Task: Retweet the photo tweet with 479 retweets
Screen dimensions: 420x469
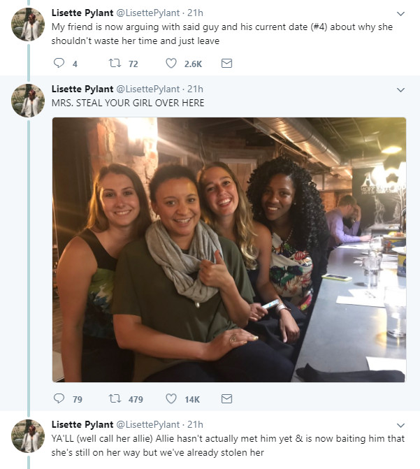Action: 116,399
